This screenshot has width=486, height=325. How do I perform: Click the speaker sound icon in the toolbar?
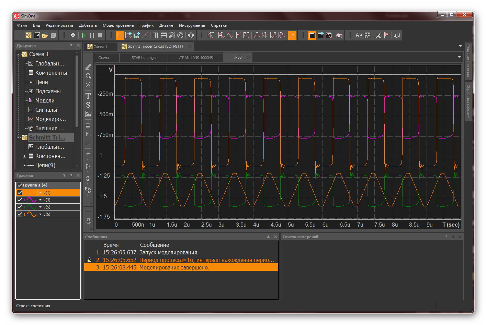point(397,35)
